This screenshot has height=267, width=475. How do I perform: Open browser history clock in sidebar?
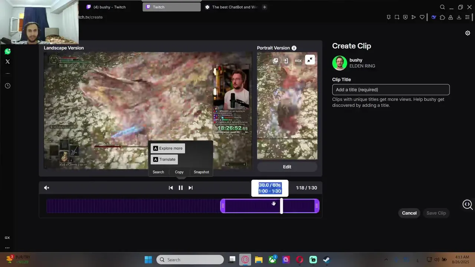pos(7,86)
